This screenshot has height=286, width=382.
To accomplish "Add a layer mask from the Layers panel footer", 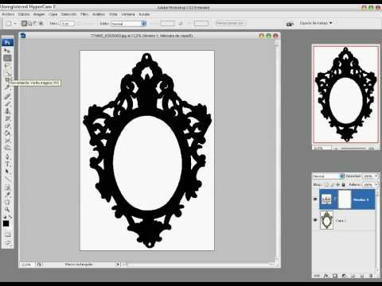I will [335, 276].
